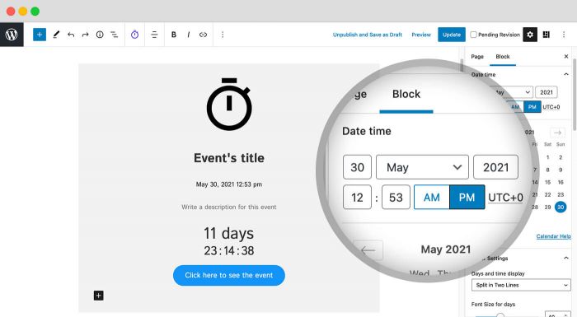
Task: Click the 'May 30, 2021 12:53 pm' date text
Action: click(x=229, y=184)
